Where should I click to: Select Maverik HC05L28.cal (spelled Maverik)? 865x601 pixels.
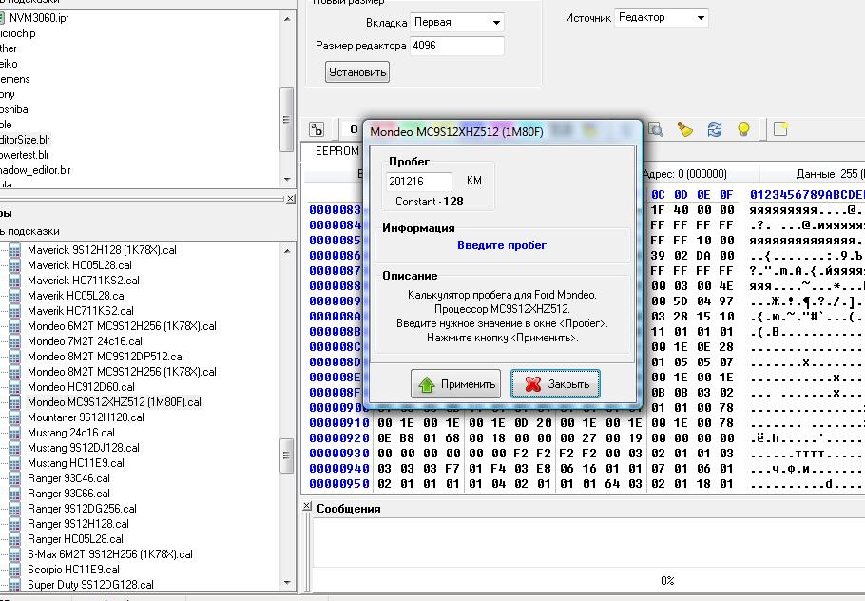point(77,296)
